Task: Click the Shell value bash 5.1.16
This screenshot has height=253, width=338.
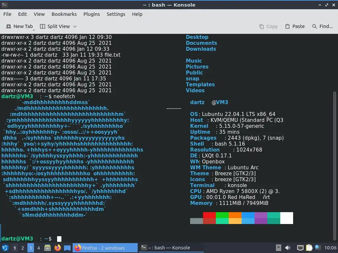Action: click(230, 144)
